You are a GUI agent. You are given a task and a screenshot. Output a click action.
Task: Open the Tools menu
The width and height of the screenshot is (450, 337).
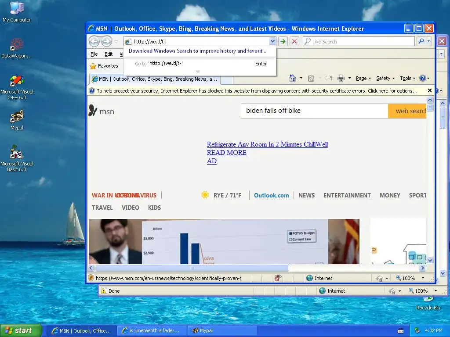click(407, 78)
